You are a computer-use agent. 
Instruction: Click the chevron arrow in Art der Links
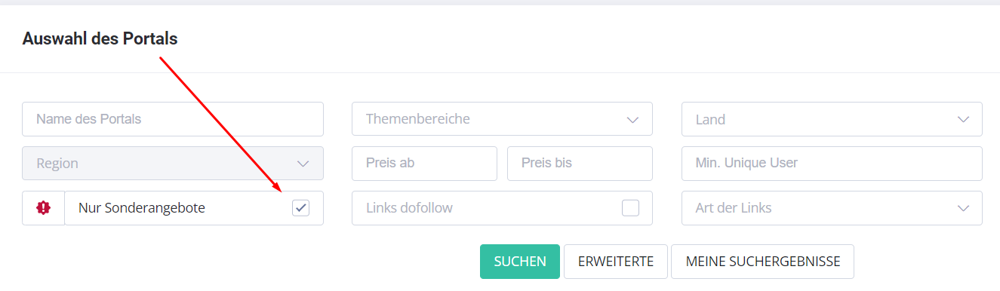point(963,208)
